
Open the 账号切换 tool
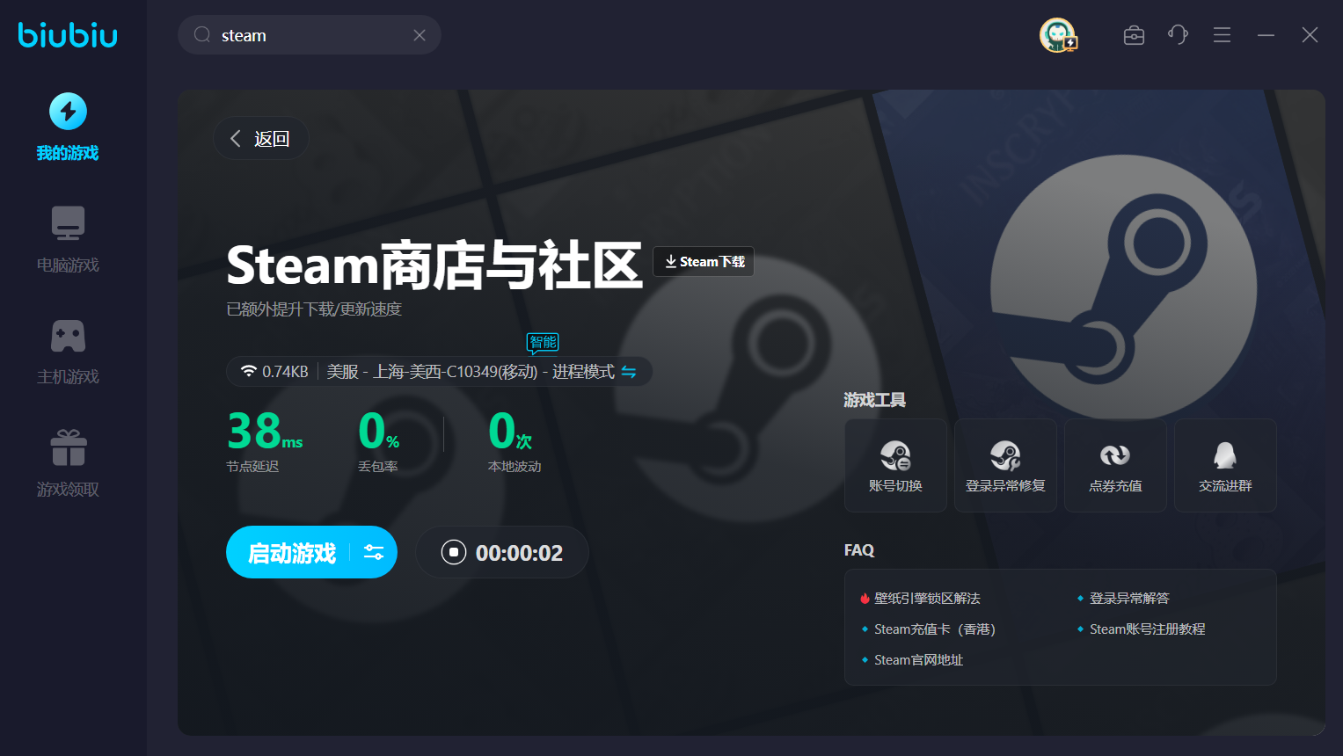coord(895,465)
